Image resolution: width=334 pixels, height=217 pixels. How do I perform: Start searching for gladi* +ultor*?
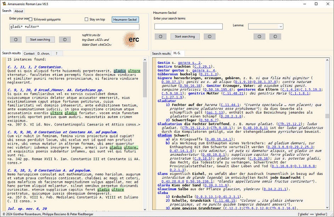[x=40, y=39]
